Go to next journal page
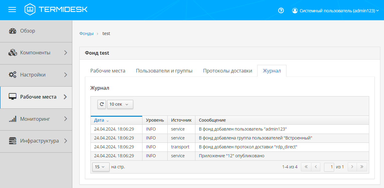 tap(352, 167)
